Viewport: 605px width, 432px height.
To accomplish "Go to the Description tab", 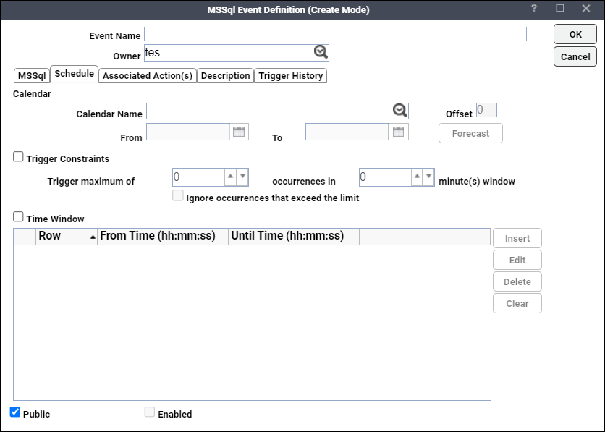I will coord(225,75).
